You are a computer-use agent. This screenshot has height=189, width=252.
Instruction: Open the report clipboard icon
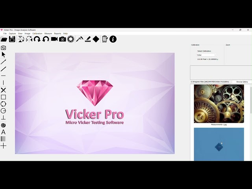tap(105, 39)
